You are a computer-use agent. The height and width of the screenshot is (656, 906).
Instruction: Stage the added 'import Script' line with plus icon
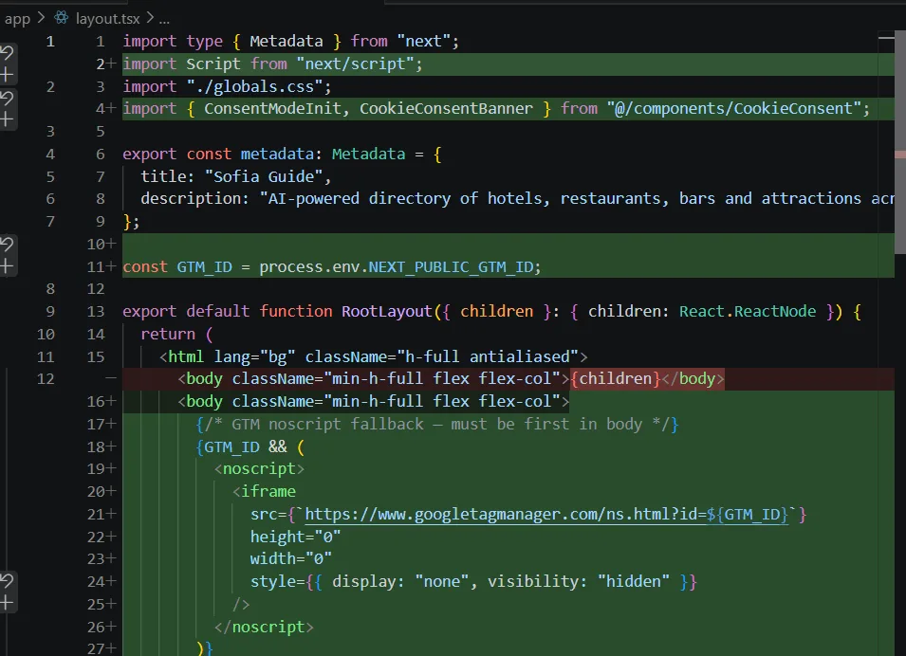coord(7,75)
